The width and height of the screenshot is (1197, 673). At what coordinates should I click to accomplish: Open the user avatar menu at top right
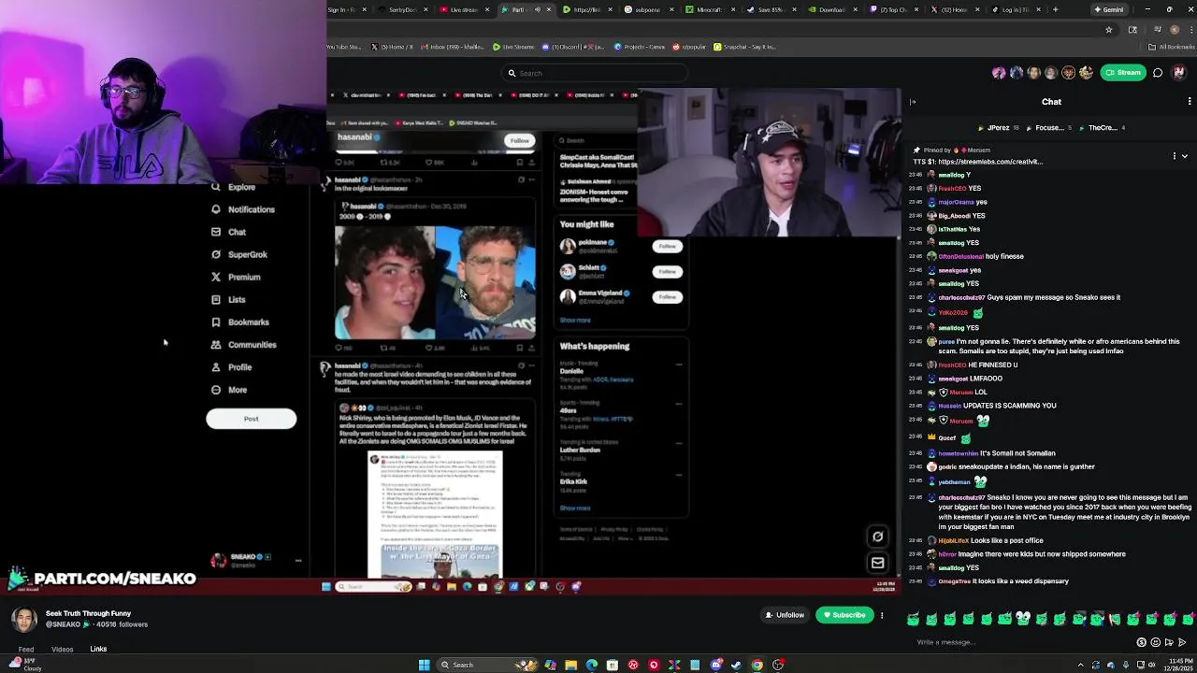1179,72
